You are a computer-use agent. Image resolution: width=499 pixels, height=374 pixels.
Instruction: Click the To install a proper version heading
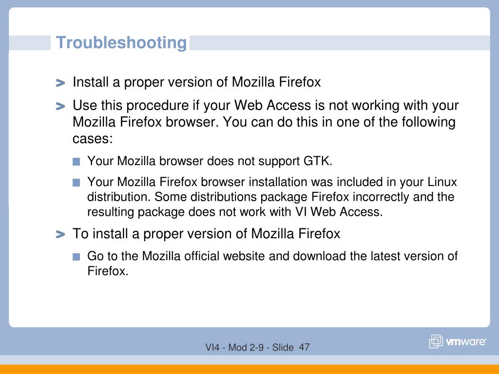pyautogui.click(x=206, y=234)
